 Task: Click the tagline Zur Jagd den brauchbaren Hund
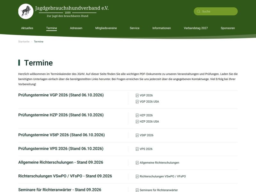pyautogui.click(x=68, y=16)
